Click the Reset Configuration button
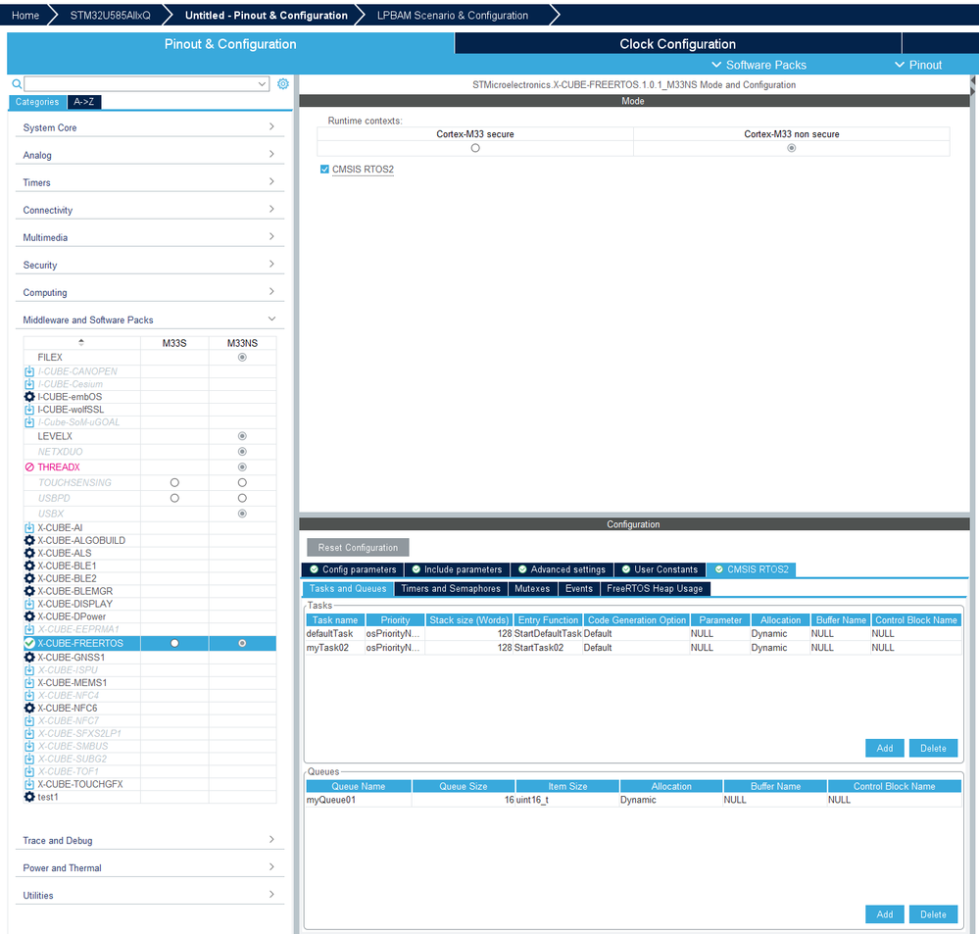 pos(358,548)
